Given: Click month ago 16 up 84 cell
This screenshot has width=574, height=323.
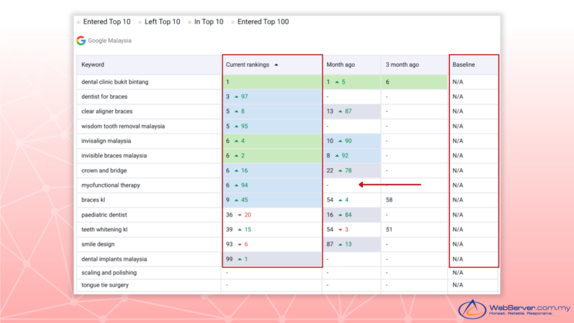Looking at the screenshot, I should coord(352,215).
